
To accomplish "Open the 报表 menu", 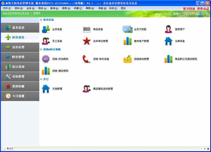I will click(66, 8).
